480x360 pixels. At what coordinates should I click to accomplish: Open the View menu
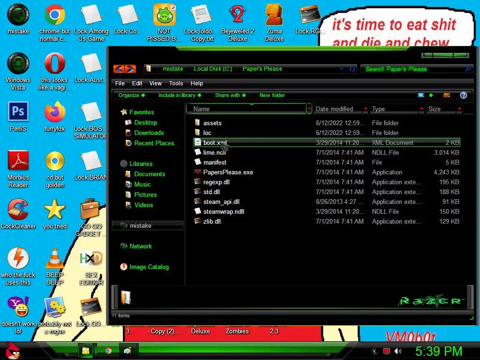point(156,83)
